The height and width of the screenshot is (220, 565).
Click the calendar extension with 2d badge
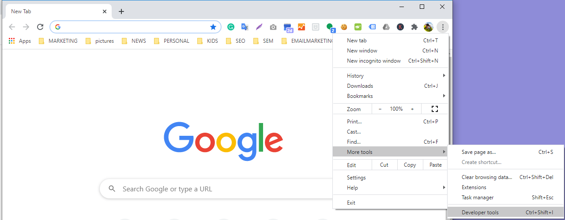coord(288,28)
